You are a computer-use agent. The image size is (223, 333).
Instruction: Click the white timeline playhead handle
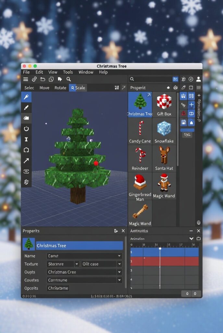click(160, 248)
